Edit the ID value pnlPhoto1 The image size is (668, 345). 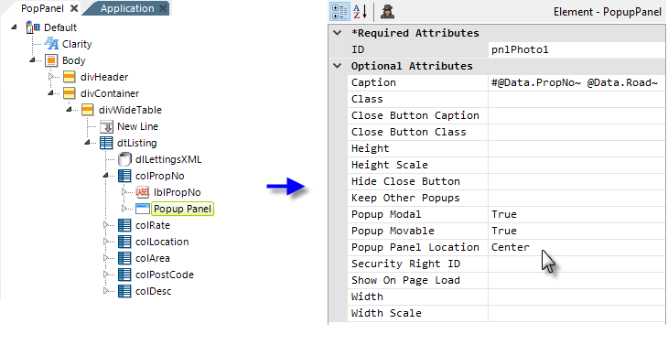coord(576,49)
